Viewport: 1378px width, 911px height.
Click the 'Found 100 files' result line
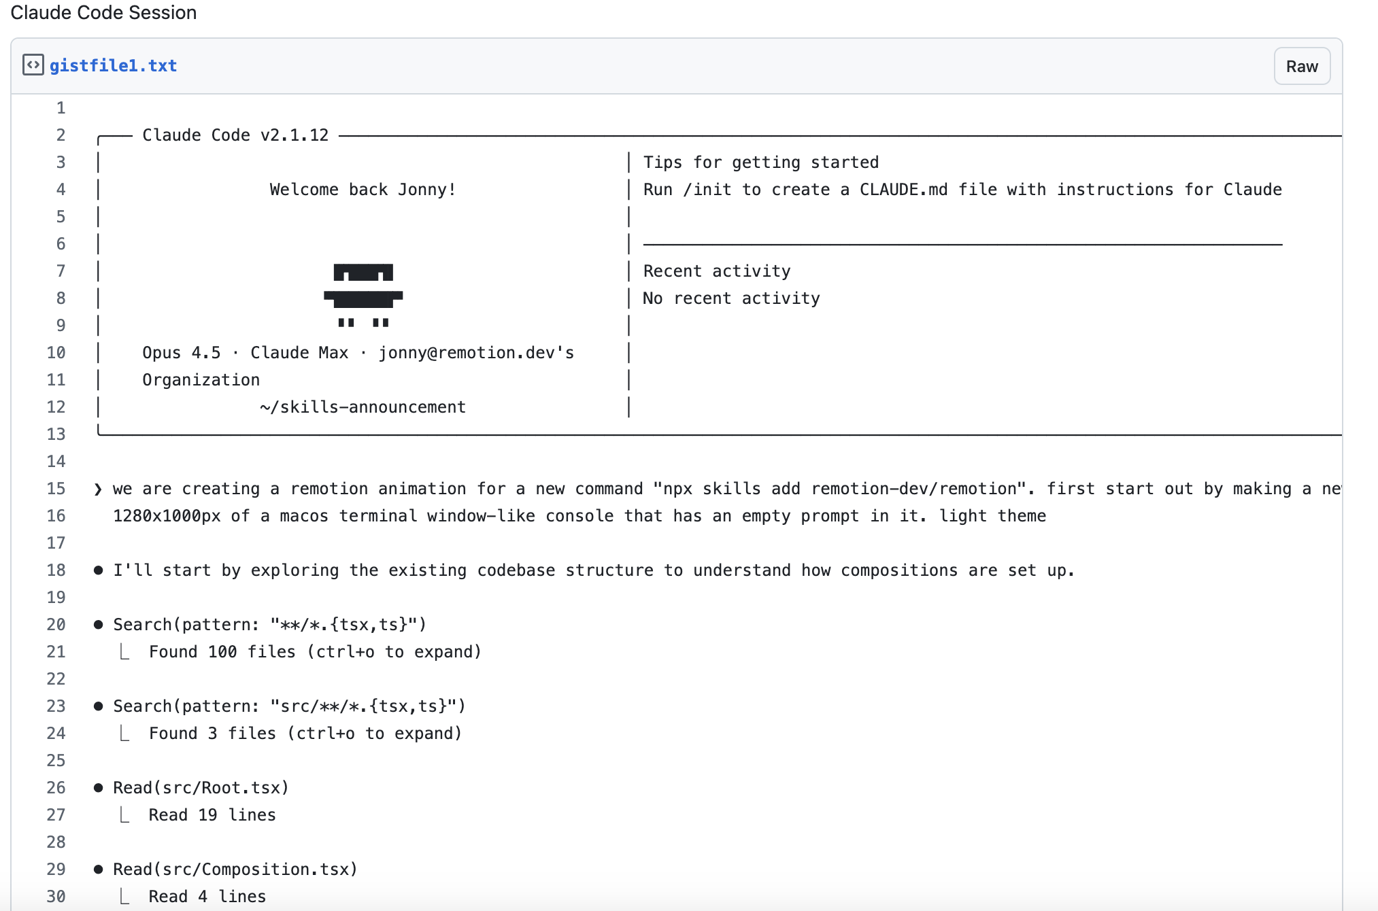tap(315, 652)
